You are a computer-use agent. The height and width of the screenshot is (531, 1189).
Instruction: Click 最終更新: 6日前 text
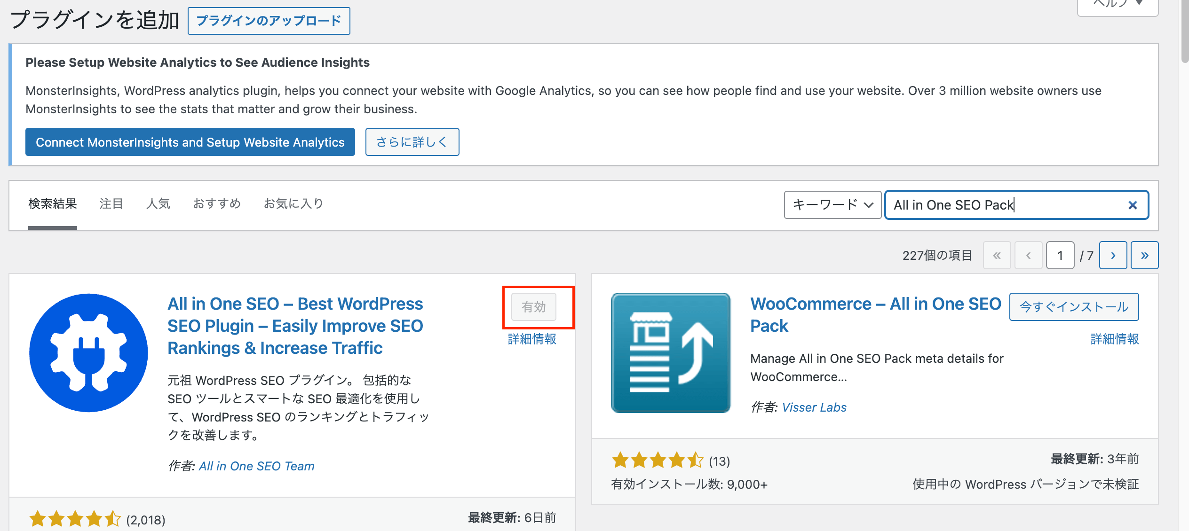(512, 517)
